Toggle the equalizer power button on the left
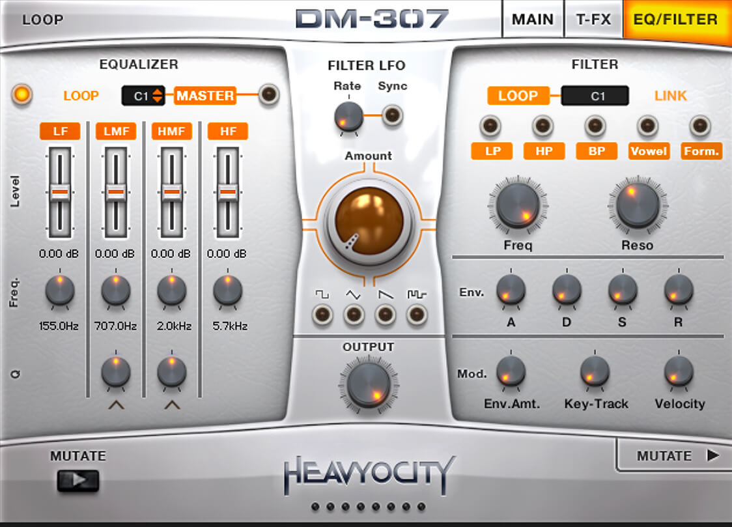The width and height of the screenshot is (732, 527). point(22,95)
